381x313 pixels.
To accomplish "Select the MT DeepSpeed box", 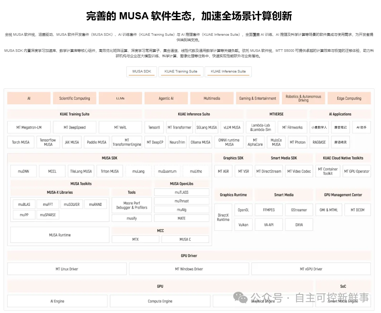I will (75, 128).
